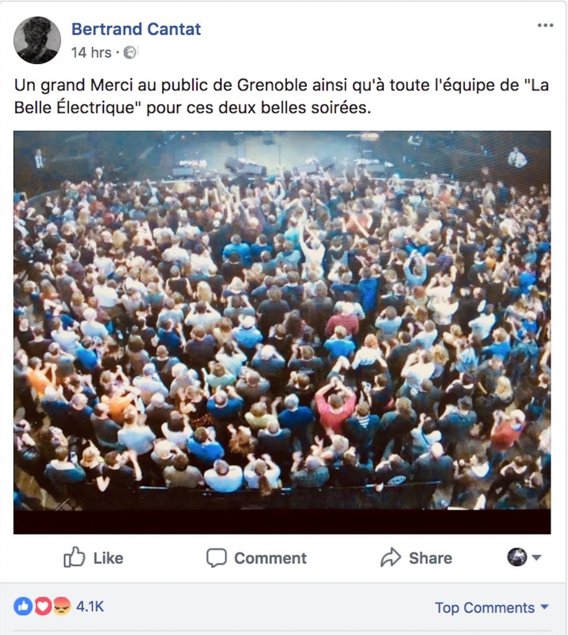Click the speech bubble Comment icon

coord(216,557)
